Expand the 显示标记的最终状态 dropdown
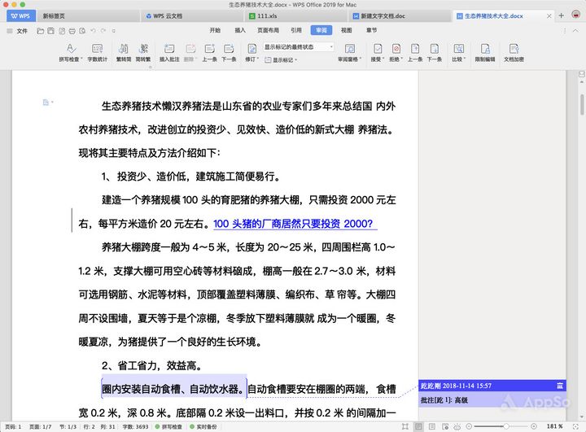 coord(295,47)
